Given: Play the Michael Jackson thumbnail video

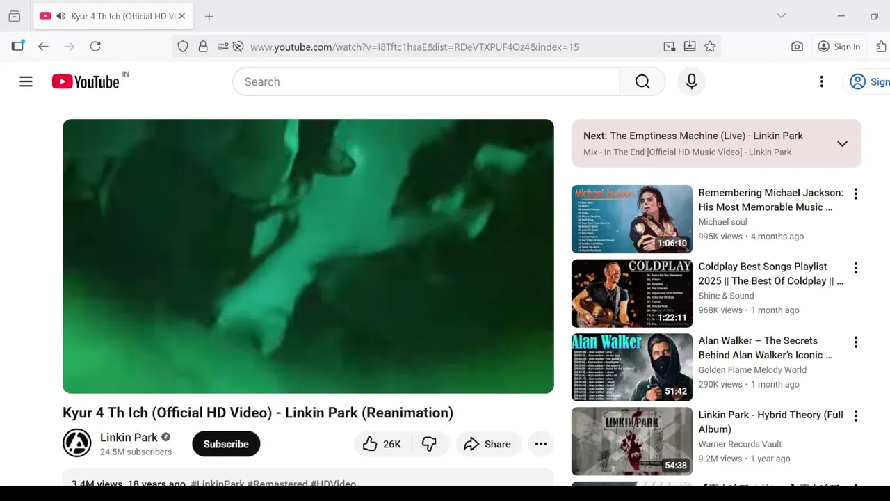Looking at the screenshot, I should point(632,219).
